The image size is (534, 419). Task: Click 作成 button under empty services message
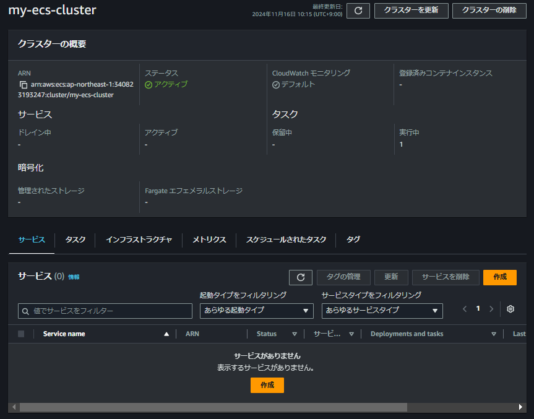coord(267,386)
